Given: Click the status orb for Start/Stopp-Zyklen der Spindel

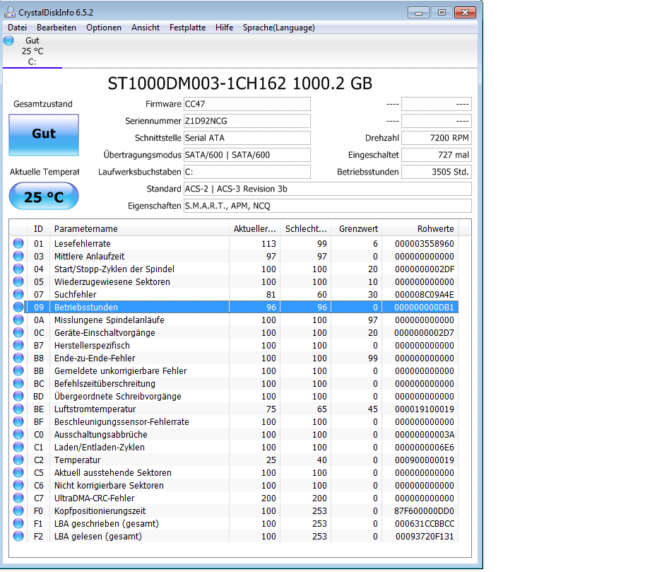Looking at the screenshot, I should click(x=18, y=269).
